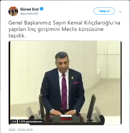Click the 1:52 video duration badge
Viewport: 130px width, 133px height.
pos(14,122)
